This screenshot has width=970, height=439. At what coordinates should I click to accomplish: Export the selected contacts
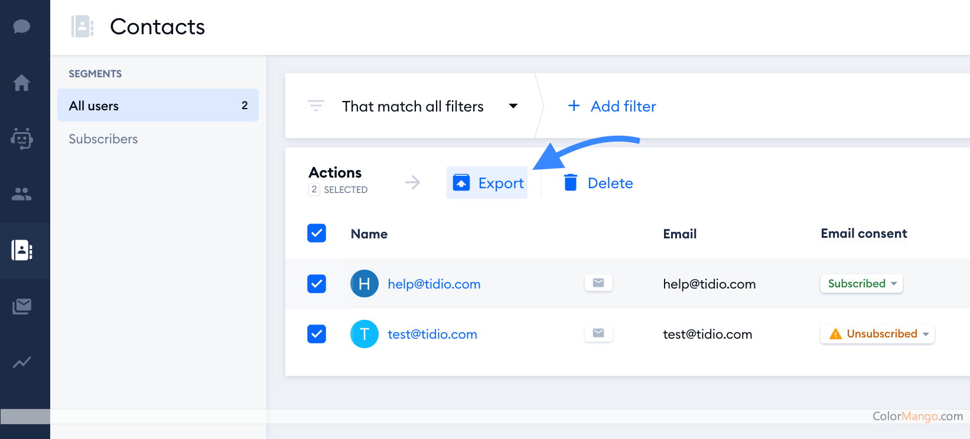click(487, 183)
